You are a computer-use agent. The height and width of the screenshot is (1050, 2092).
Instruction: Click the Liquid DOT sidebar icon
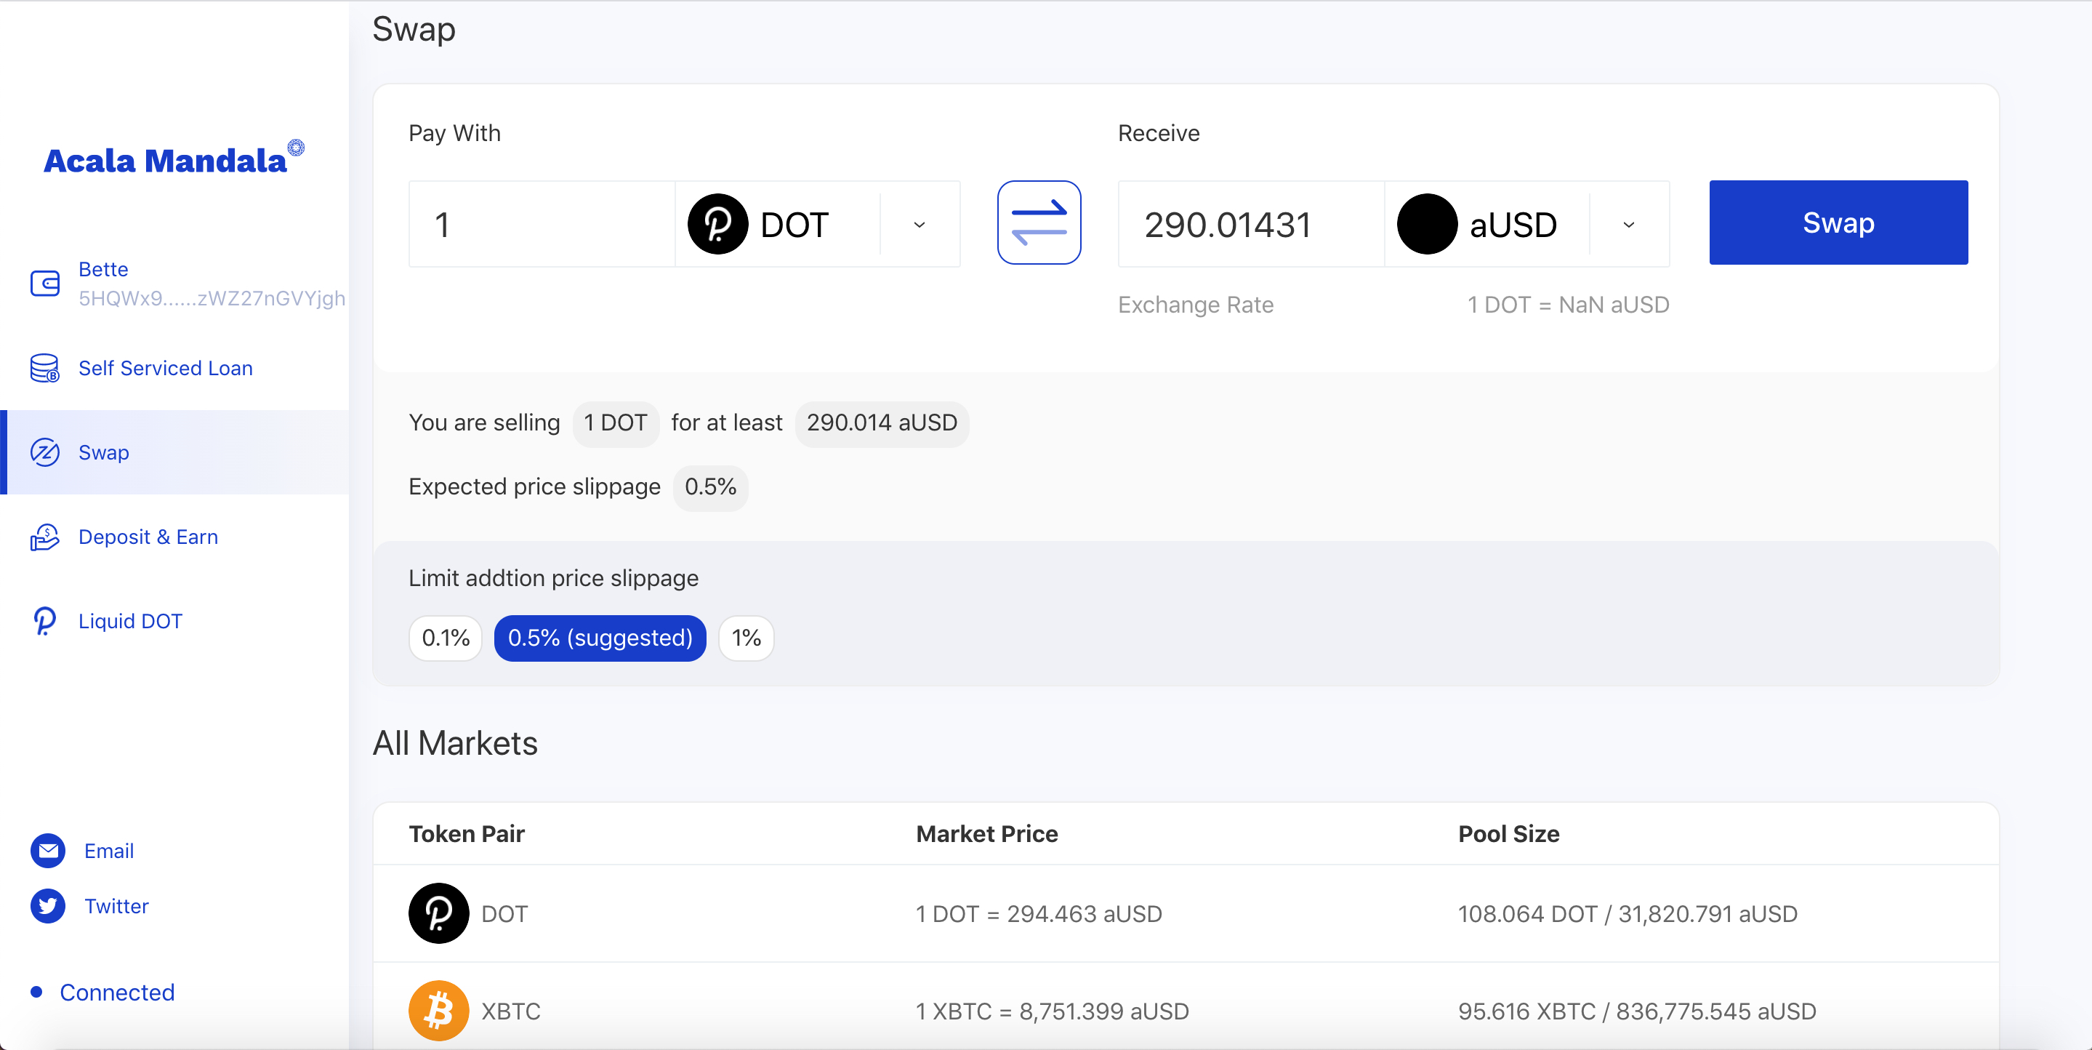pyautogui.click(x=44, y=622)
